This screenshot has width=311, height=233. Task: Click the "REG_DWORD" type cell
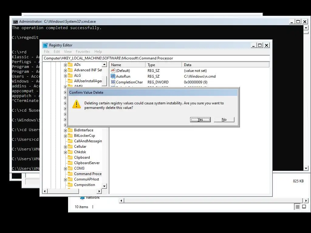pyautogui.click(x=158, y=82)
